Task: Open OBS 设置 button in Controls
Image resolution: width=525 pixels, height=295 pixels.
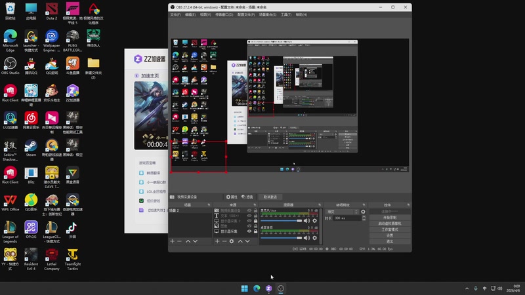Action: point(390,235)
